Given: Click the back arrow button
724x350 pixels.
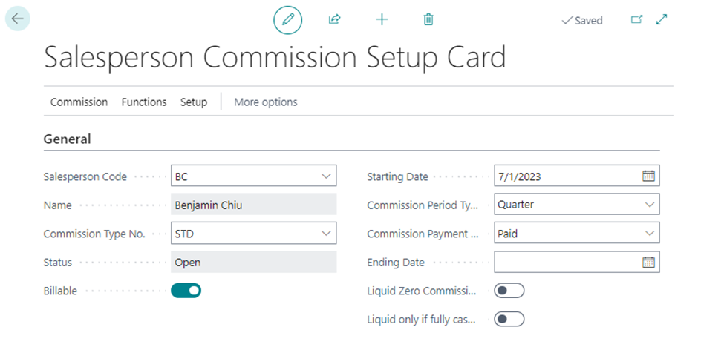Looking at the screenshot, I should (x=18, y=19).
